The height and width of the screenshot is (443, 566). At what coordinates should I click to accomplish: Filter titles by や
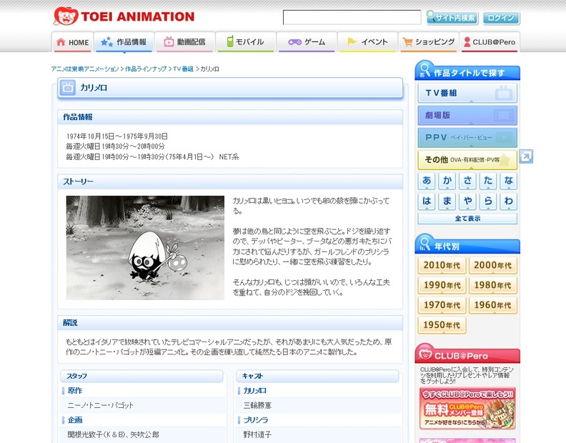tap(468, 201)
